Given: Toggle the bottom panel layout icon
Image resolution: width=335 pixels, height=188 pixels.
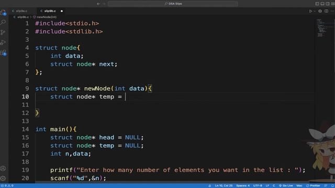Looking at the screenshot, I should [x=322, y=4].
